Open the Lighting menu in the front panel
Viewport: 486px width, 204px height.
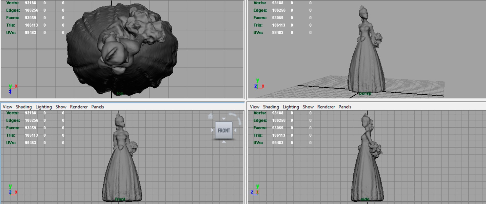44,107
